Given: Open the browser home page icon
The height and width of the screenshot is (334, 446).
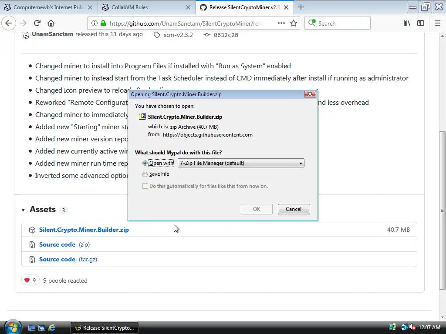Looking at the screenshot, I should (51, 23).
